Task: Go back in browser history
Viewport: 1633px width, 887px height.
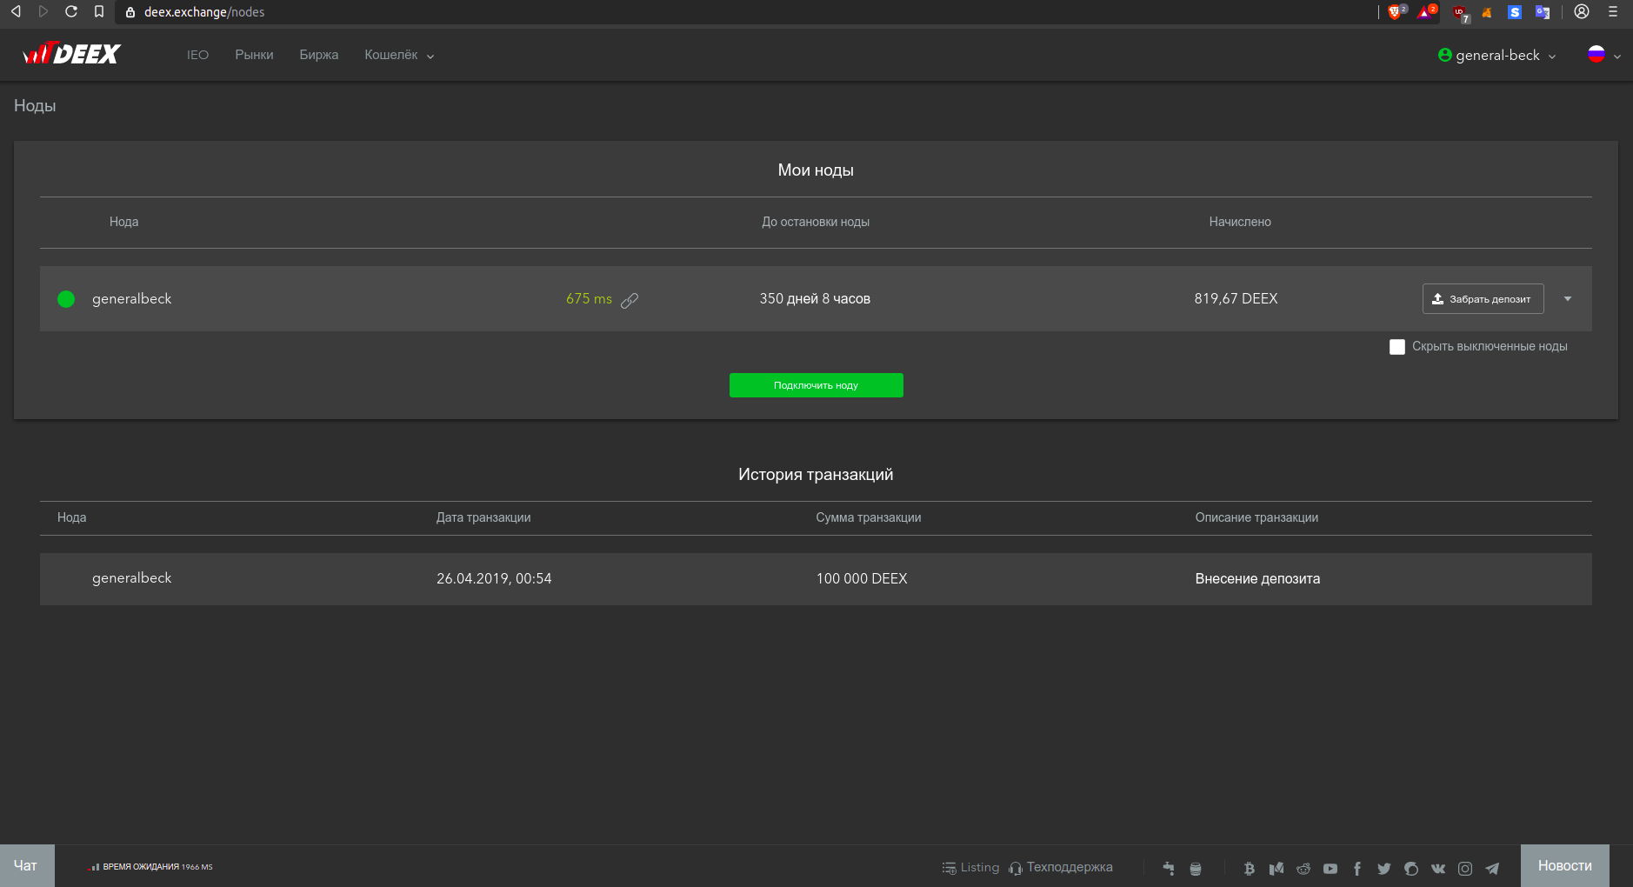Action: click(16, 11)
